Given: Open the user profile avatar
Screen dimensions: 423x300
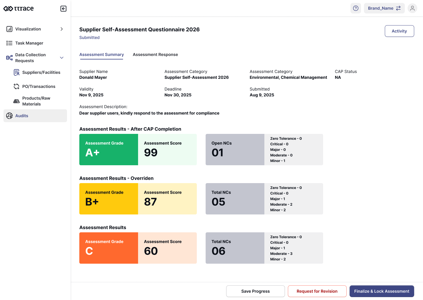Looking at the screenshot, I should pyautogui.click(x=412, y=8).
